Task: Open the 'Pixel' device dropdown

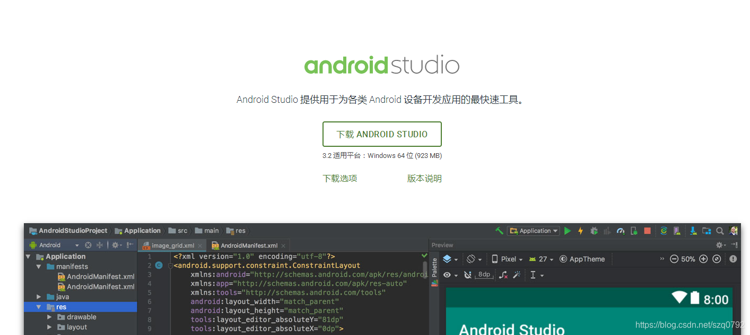Action: tap(508, 259)
